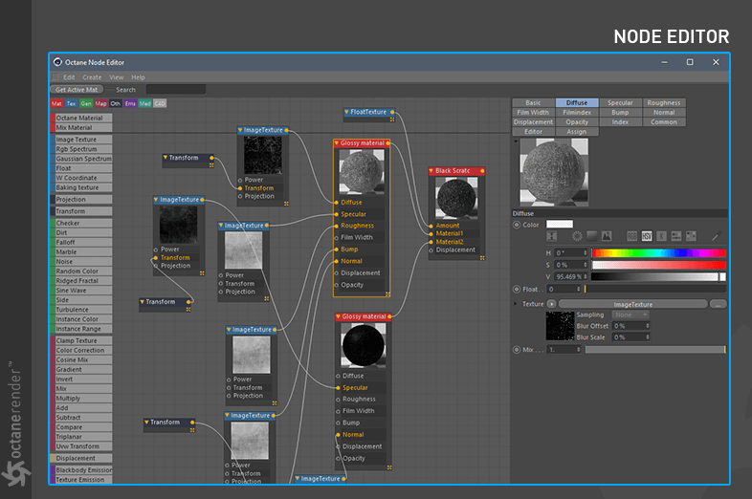Step the H hue value spinner
The height and width of the screenshot is (499, 752).
coord(586,252)
